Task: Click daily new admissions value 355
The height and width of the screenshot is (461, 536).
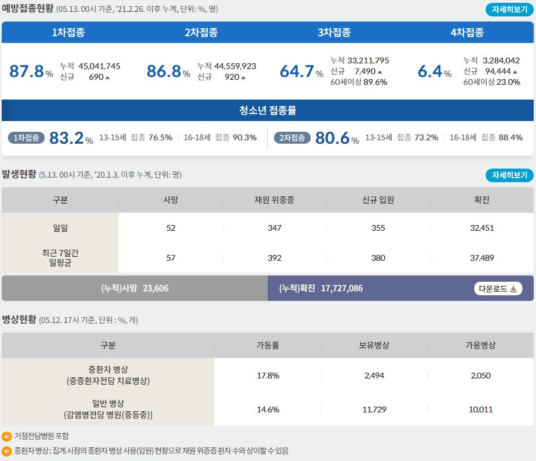Action: 378,228
